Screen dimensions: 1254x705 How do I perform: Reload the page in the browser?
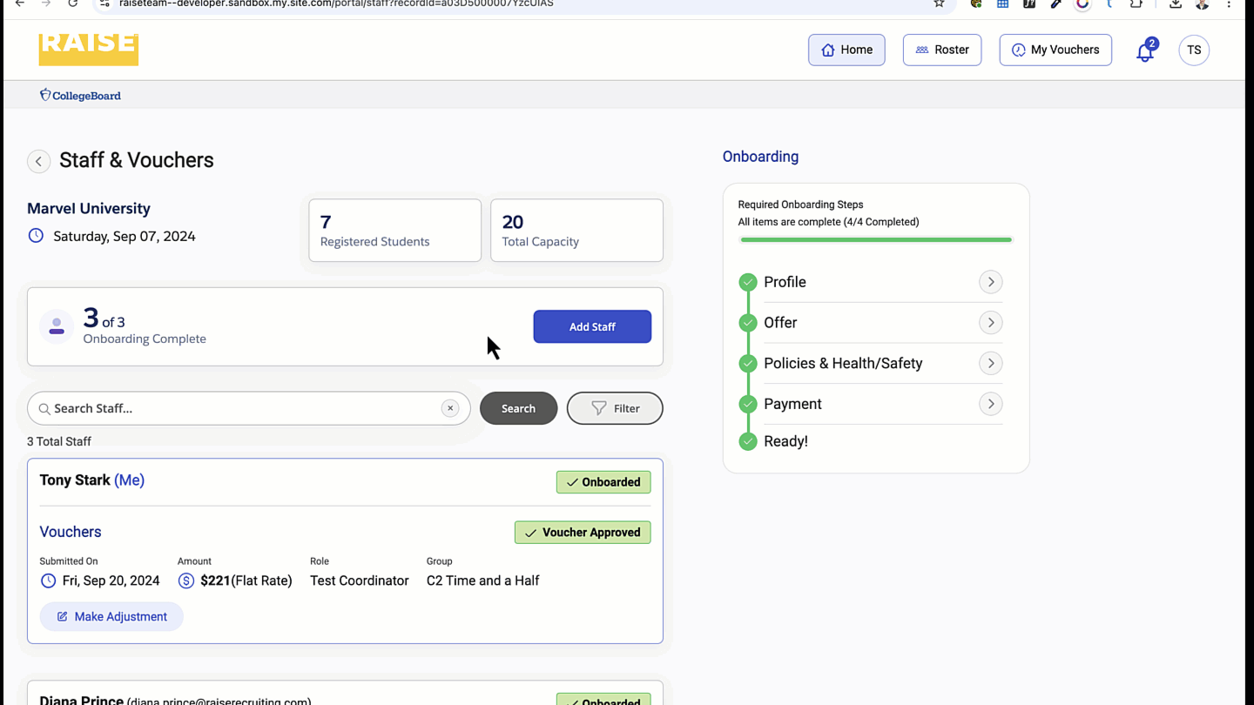pos(73,3)
